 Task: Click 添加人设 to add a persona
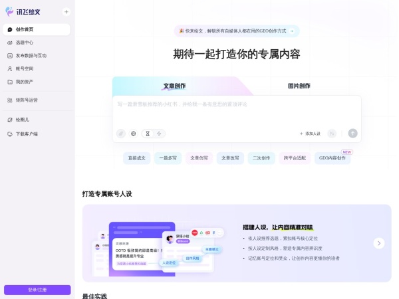coord(310,134)
